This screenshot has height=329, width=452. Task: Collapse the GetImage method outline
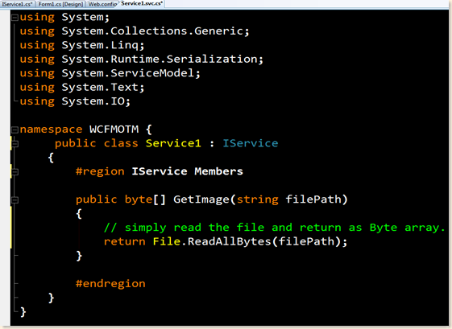[x=15, y=200]
